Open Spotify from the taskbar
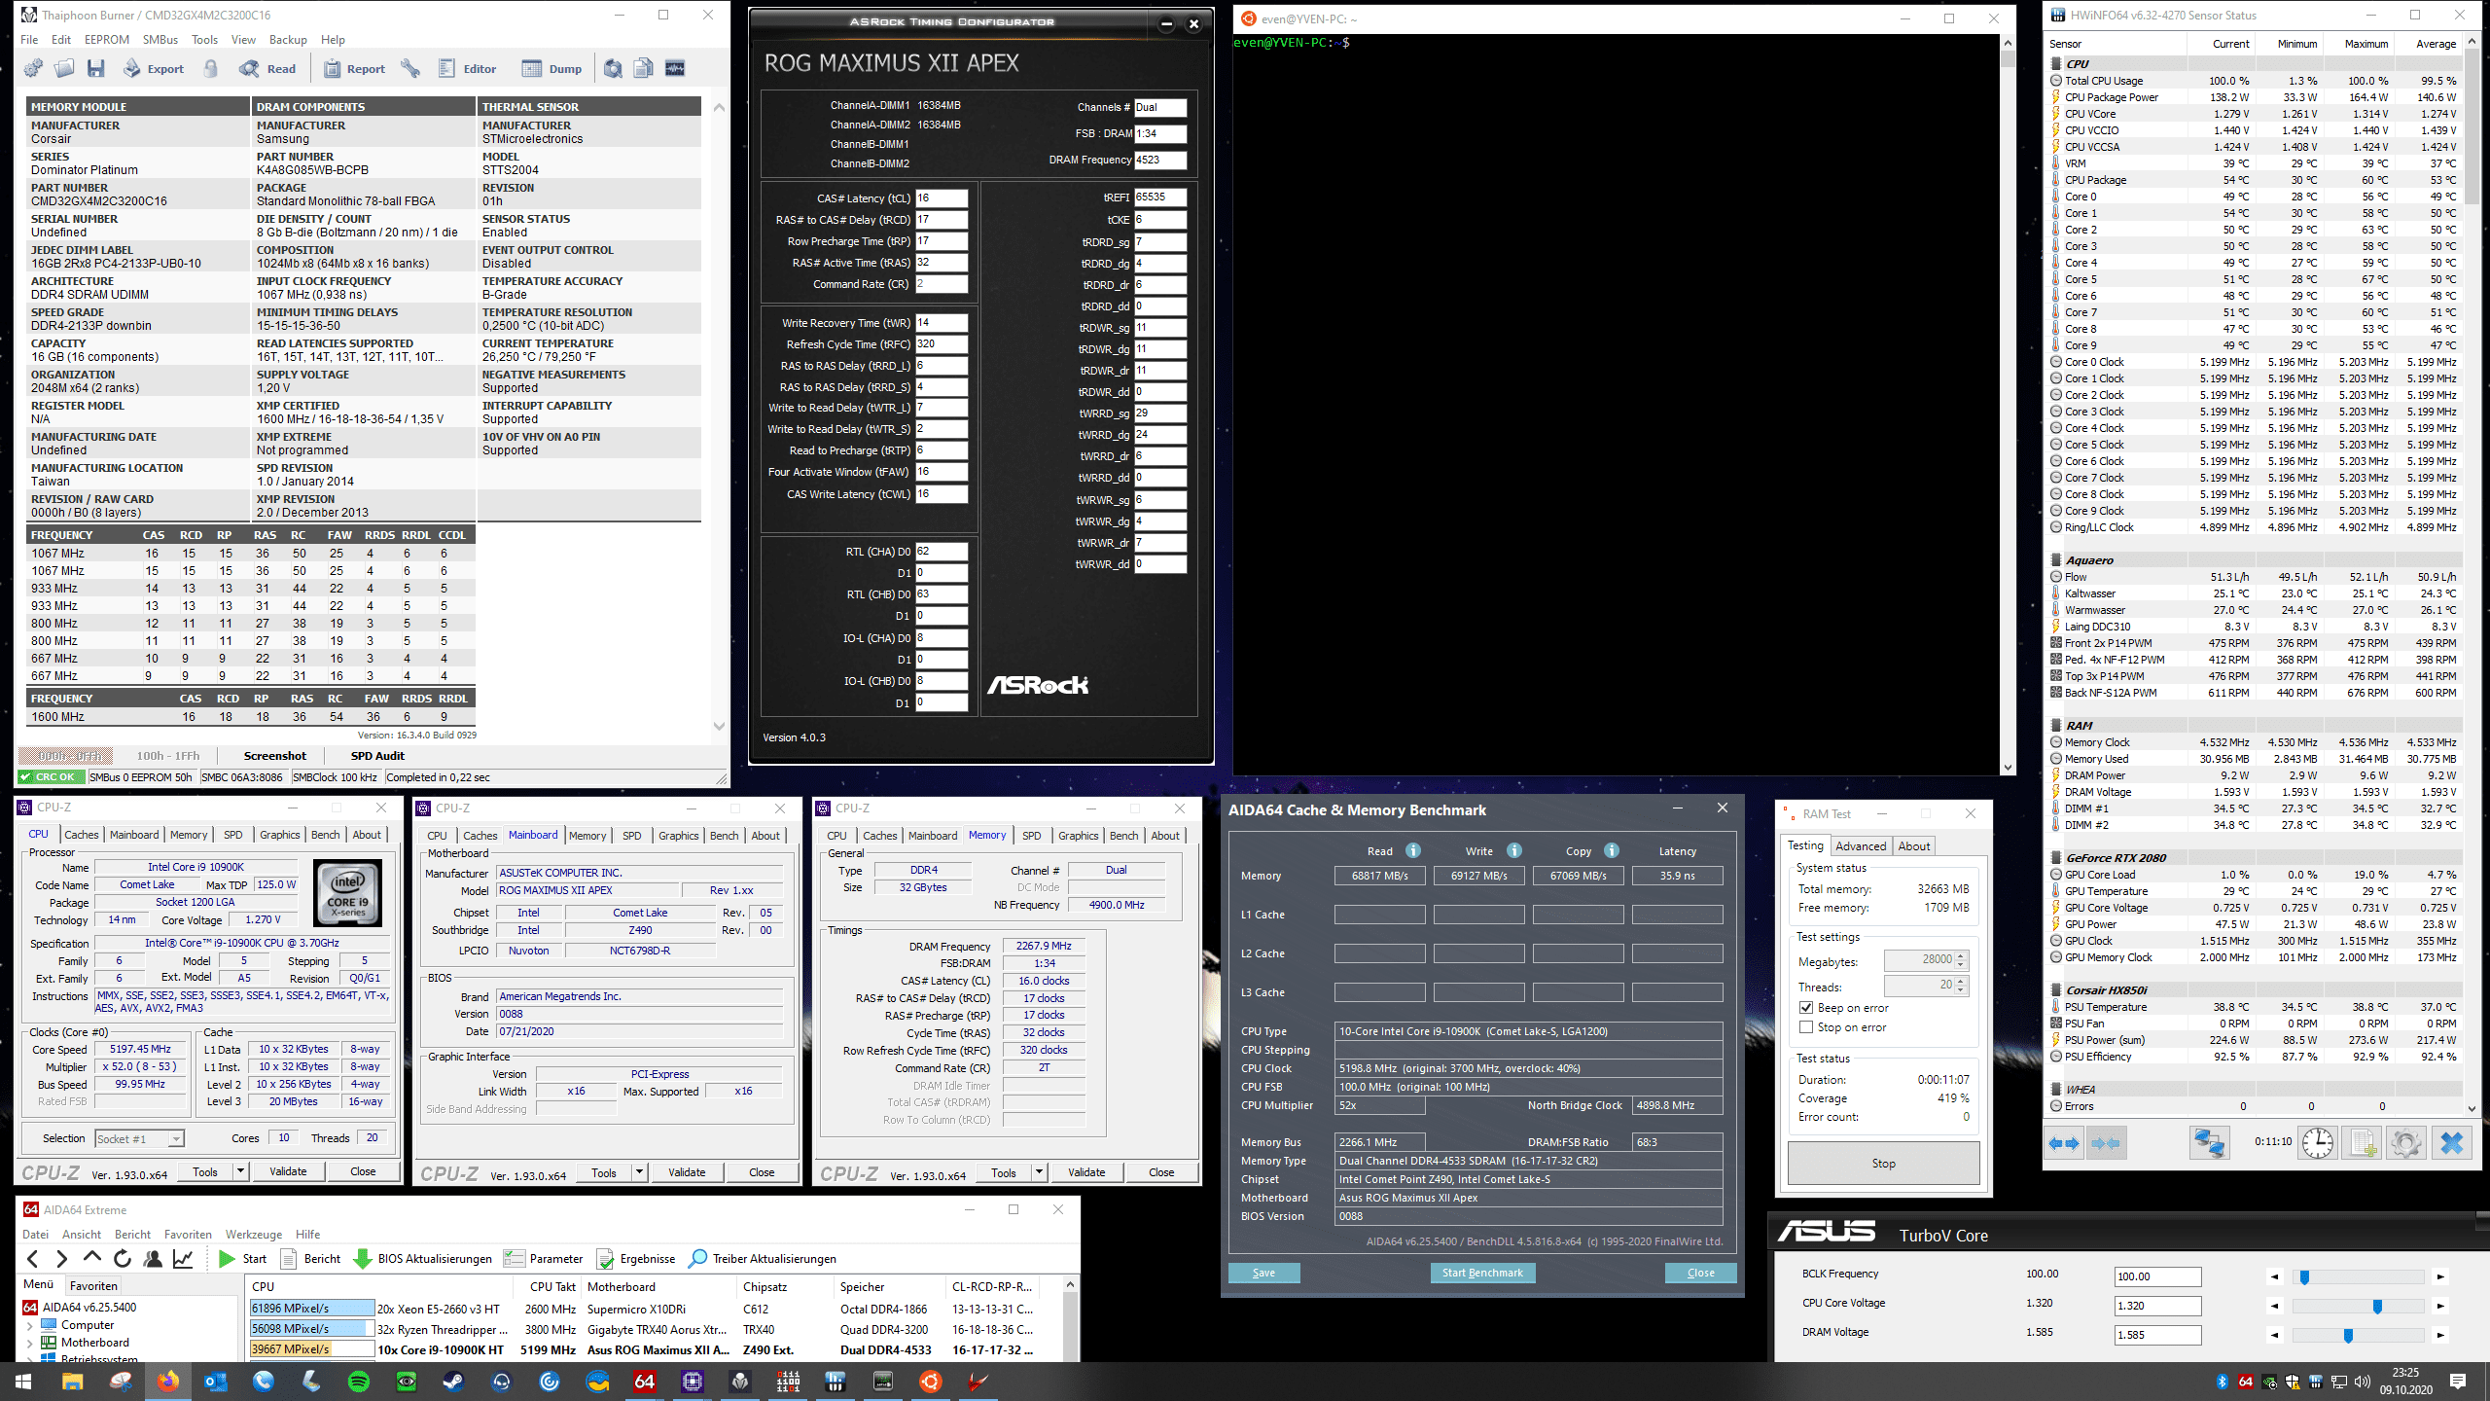This screenshot has width=2490, height=1401. [358, 1381]
